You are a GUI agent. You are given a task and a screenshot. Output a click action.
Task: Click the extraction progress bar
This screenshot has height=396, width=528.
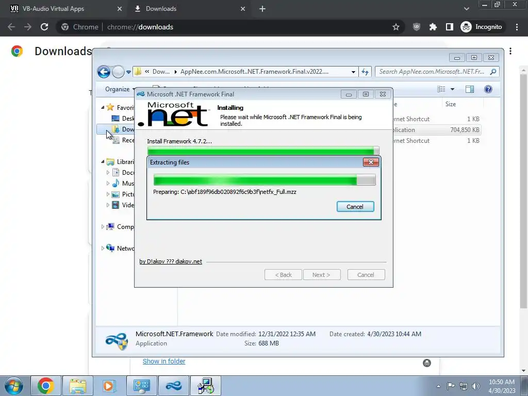click(265, 180)
